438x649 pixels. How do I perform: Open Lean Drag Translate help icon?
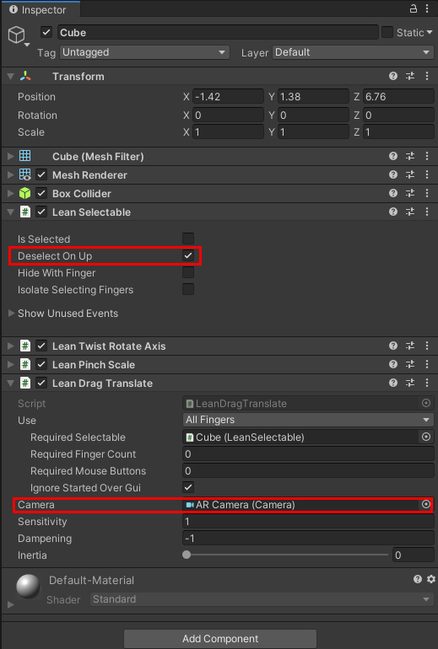click(393, 383)
